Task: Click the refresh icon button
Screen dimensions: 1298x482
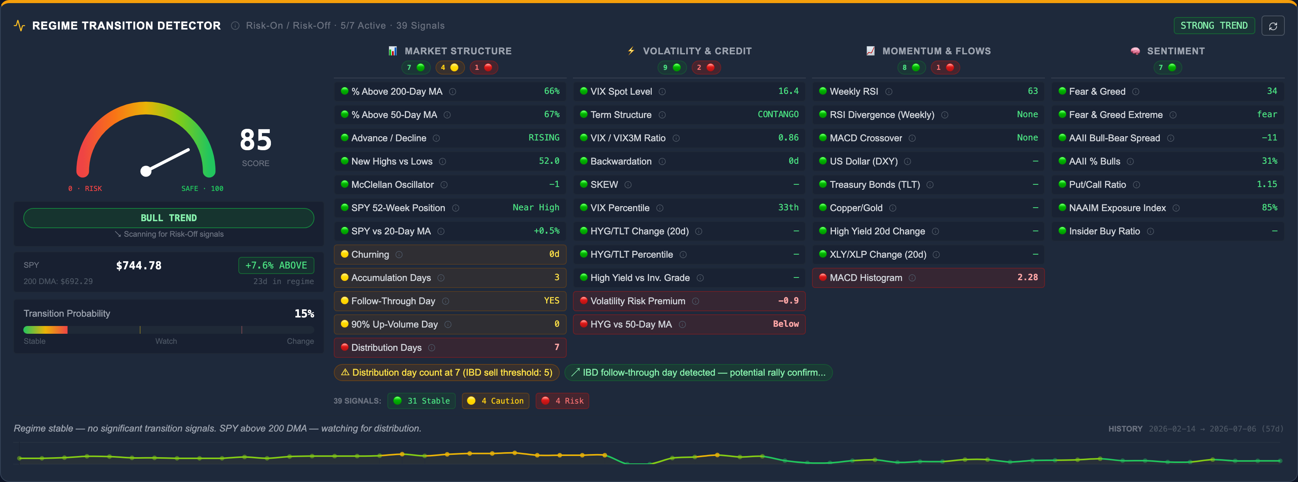Action: tap(1272, 26)
